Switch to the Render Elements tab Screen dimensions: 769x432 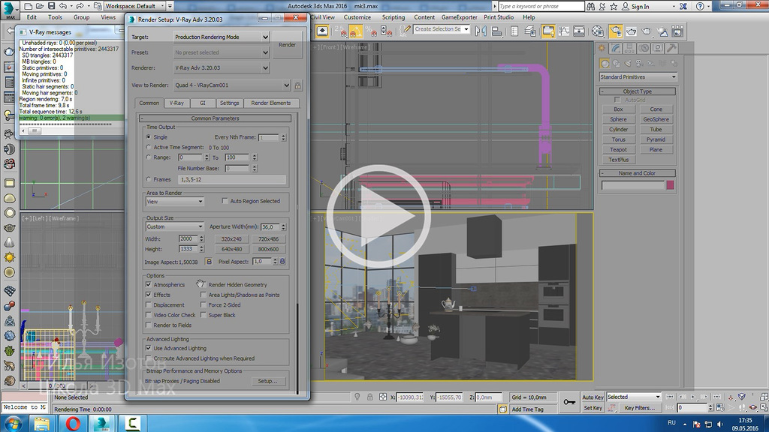[x=270, y=103]
